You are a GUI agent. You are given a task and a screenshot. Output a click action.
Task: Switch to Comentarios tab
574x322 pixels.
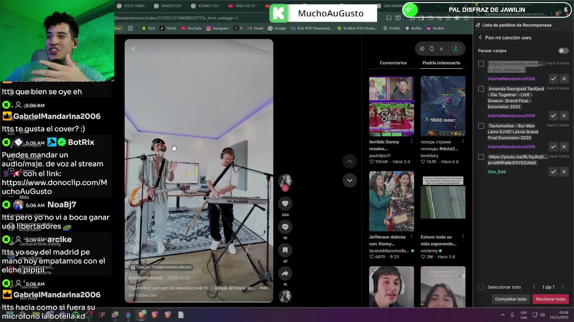(393, 63)
